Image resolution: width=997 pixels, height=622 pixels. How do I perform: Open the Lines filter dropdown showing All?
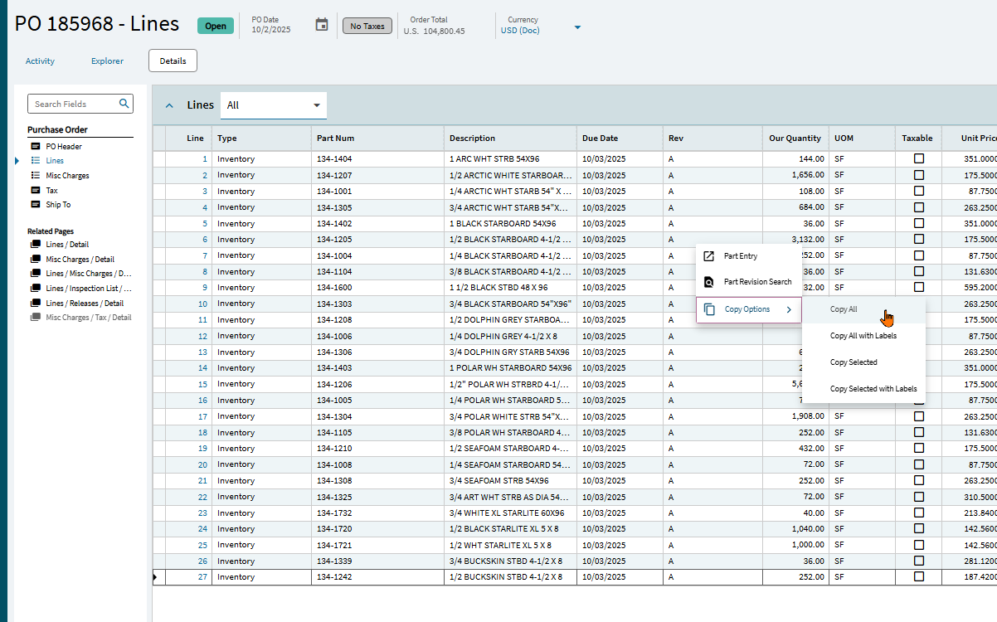pyautogui.click(x=274, y=105)
